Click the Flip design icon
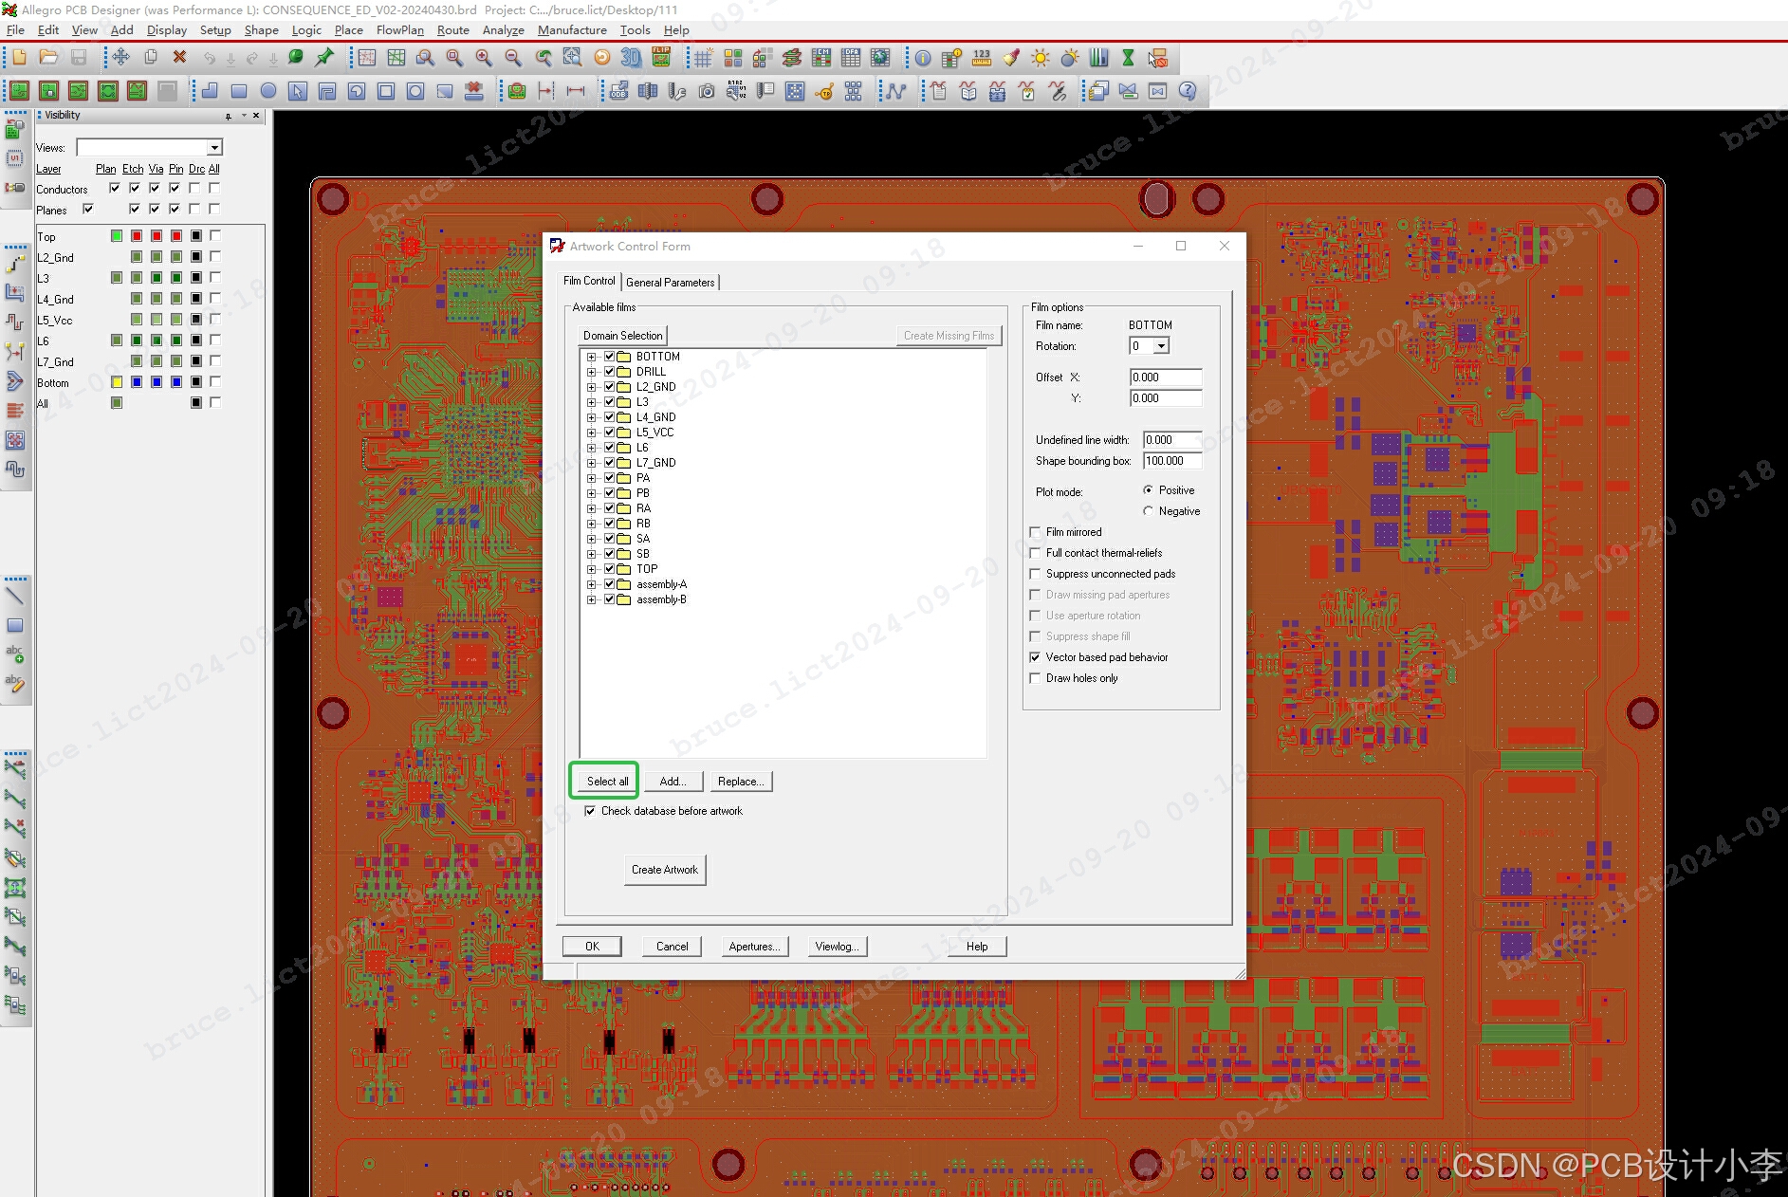The height and width of the screenshot is (1197, 1788). tap(661, 58)
